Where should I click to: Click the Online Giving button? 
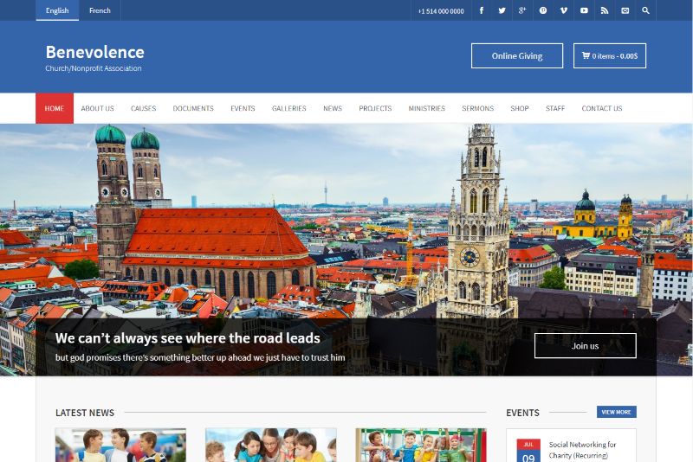coord(517,55)
